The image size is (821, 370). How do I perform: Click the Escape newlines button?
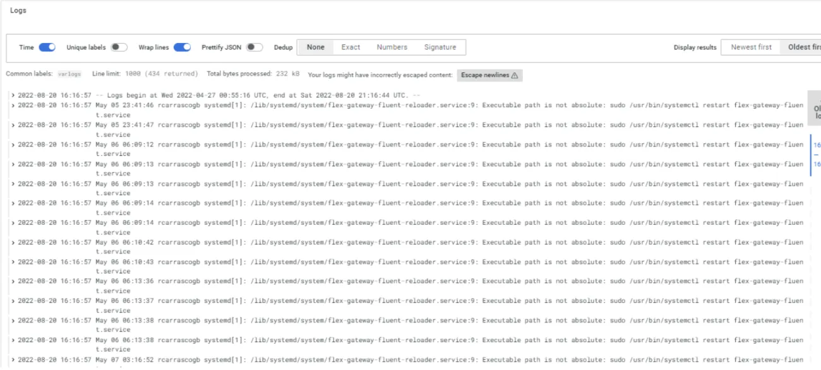coord(489,75)
